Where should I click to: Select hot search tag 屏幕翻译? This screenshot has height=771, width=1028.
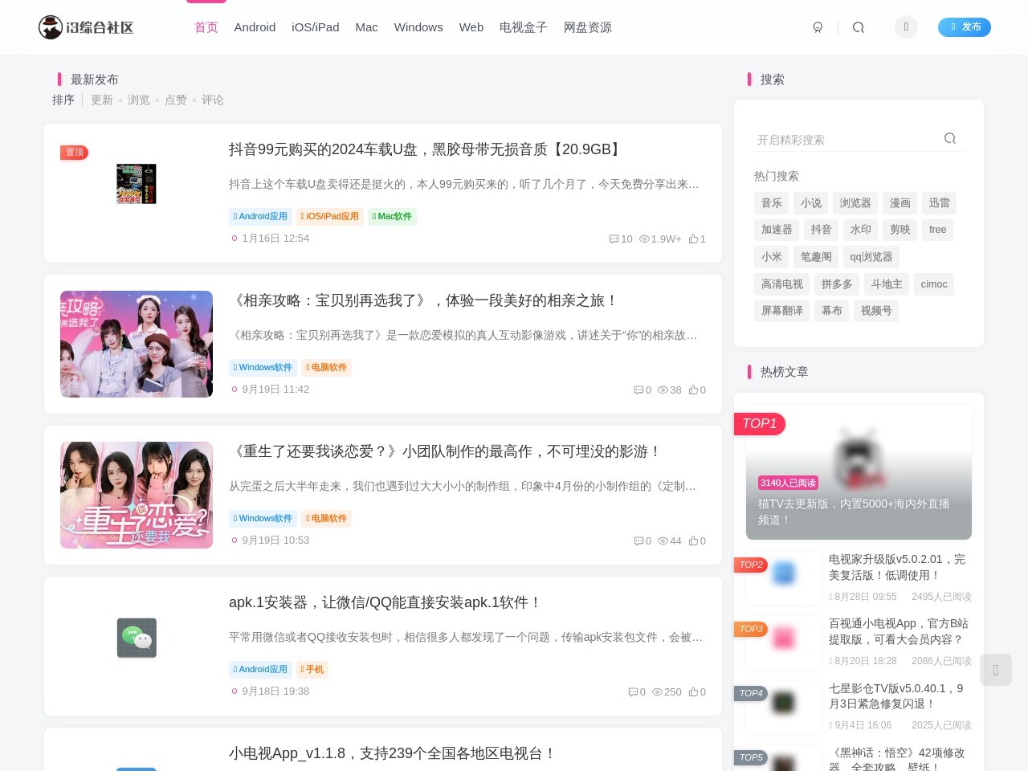(x=782, y=311)
